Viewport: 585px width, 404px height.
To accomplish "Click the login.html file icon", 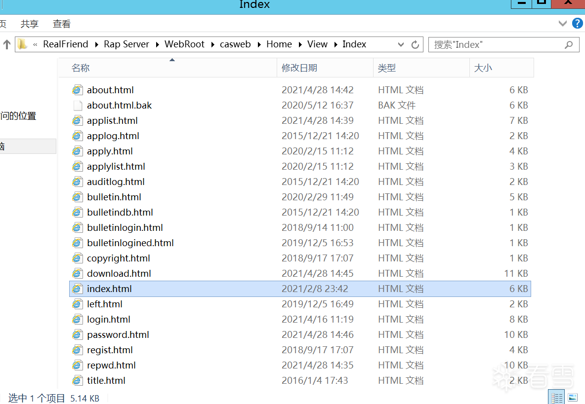I will pos(77,319).
